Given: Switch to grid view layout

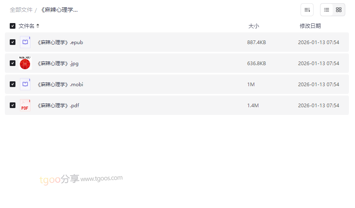Looking at the screenshot, I should click(339, 10).
